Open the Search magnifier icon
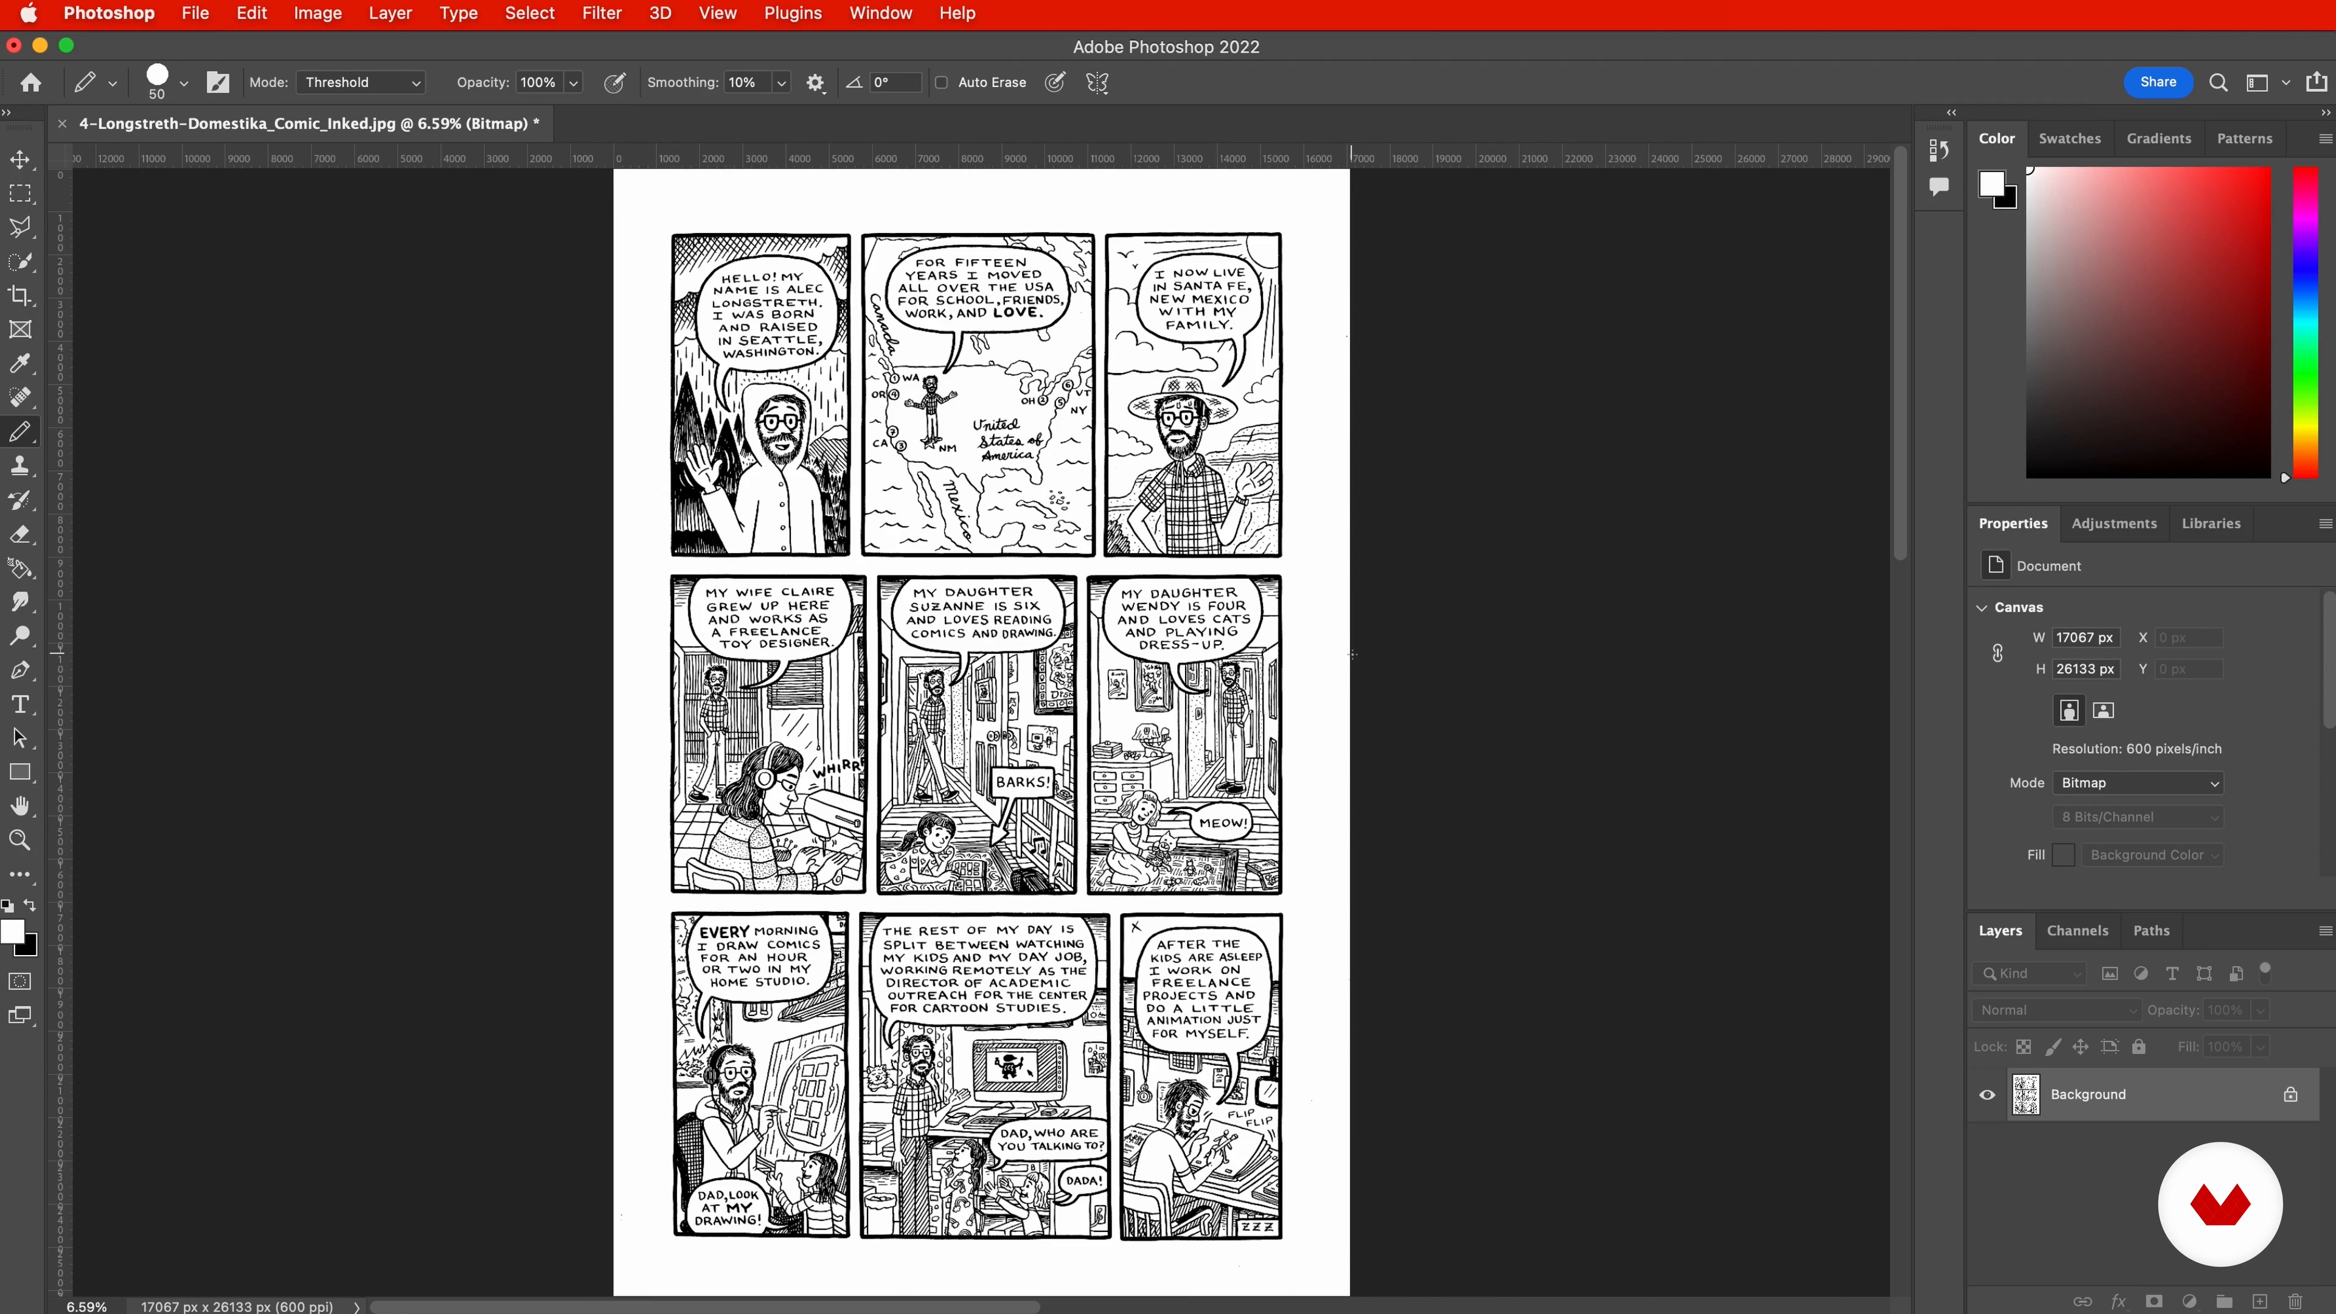Screen dimensions: 2336x1314 pos(2218,83)
